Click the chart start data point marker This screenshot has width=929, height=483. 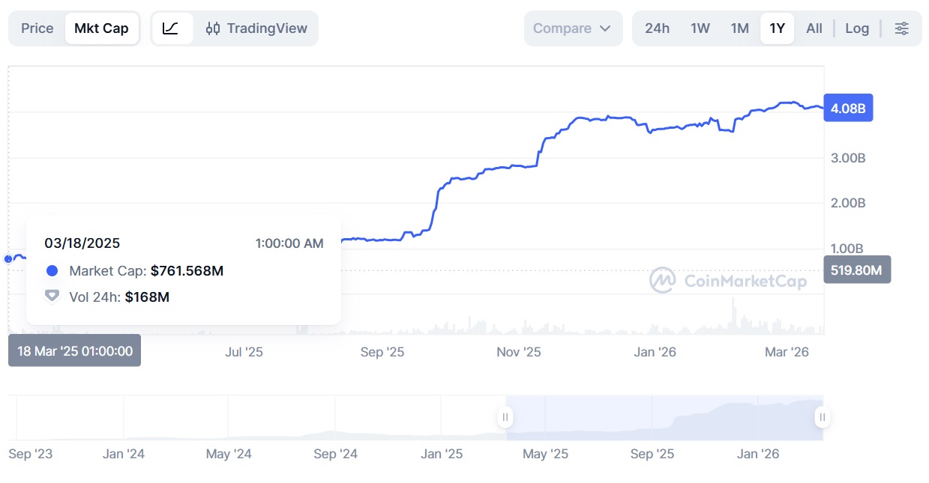pos(8,258)
